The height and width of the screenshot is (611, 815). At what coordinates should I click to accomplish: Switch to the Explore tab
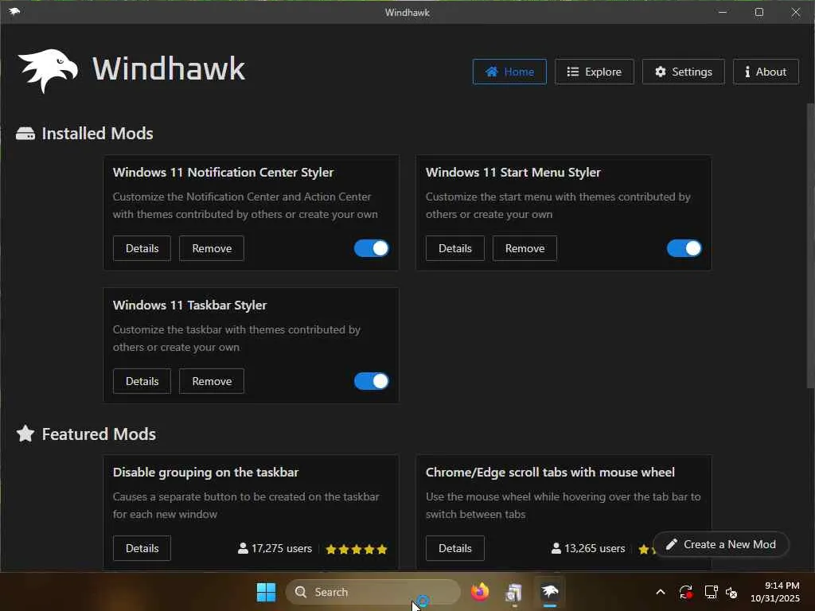594,72
